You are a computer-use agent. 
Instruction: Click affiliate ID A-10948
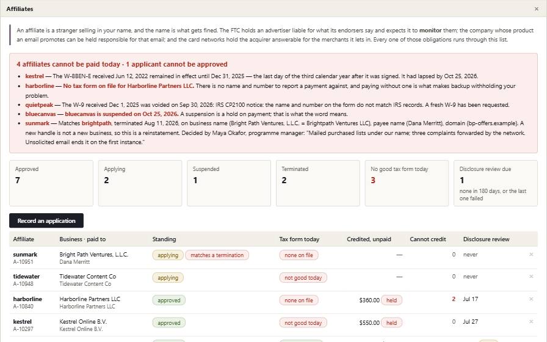pyautogui.click(x=23, y=284)
